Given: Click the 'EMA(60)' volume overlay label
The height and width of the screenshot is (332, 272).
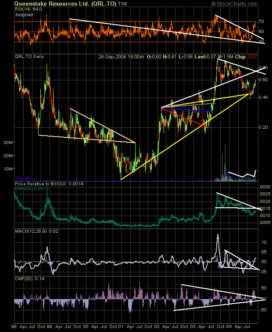Looking at the screenshot, I should [24, 178].
